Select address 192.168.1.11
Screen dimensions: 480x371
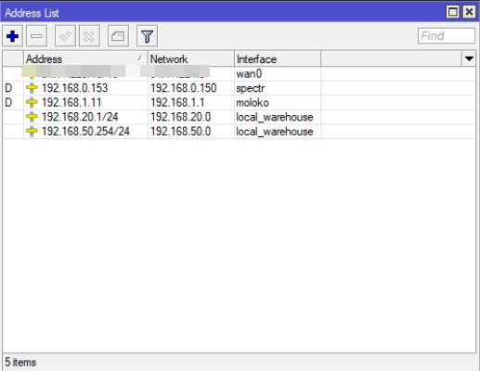click(71, 102)
